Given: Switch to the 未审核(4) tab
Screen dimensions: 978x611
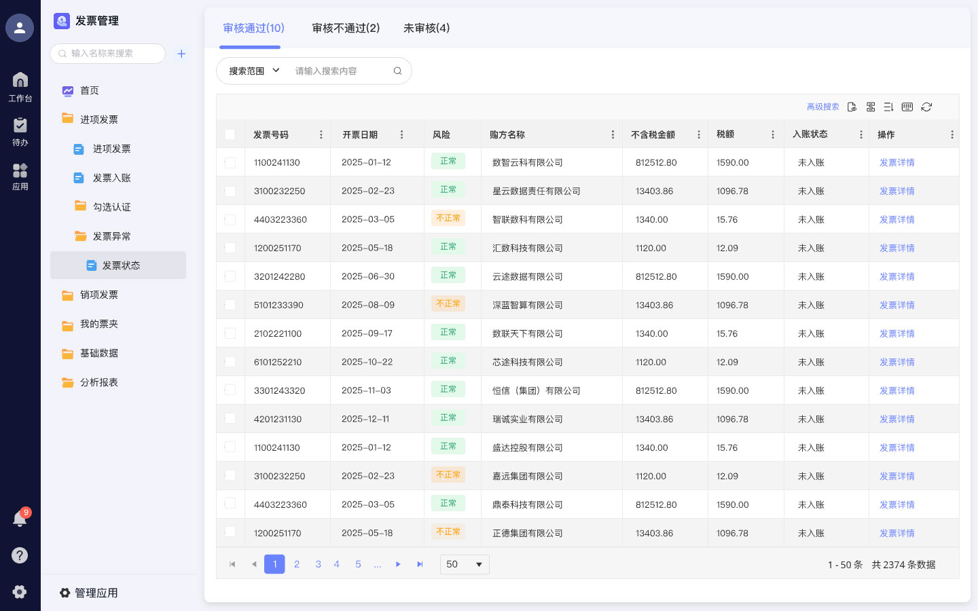Looking at the screenshot, I should pyautogui.click(x=427, y=28).
